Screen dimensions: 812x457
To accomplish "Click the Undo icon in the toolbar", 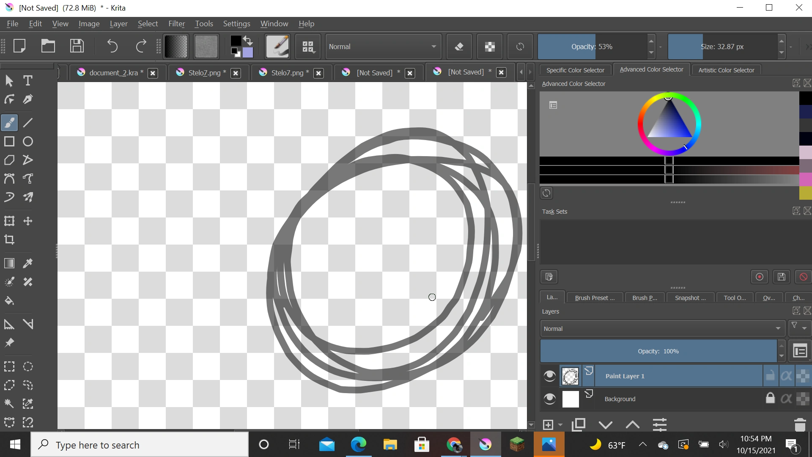I will click(112, 46).
